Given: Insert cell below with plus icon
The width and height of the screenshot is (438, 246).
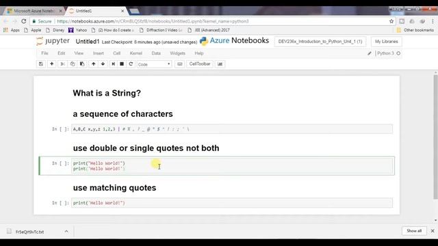Looking at the screenshot, I should tap(52, 64).
